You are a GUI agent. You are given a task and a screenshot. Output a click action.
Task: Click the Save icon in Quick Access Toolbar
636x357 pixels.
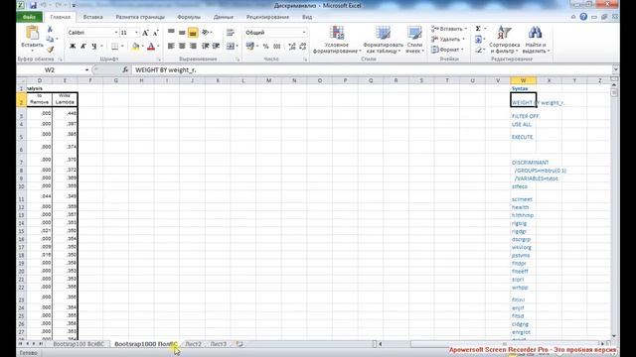(33, 5)
